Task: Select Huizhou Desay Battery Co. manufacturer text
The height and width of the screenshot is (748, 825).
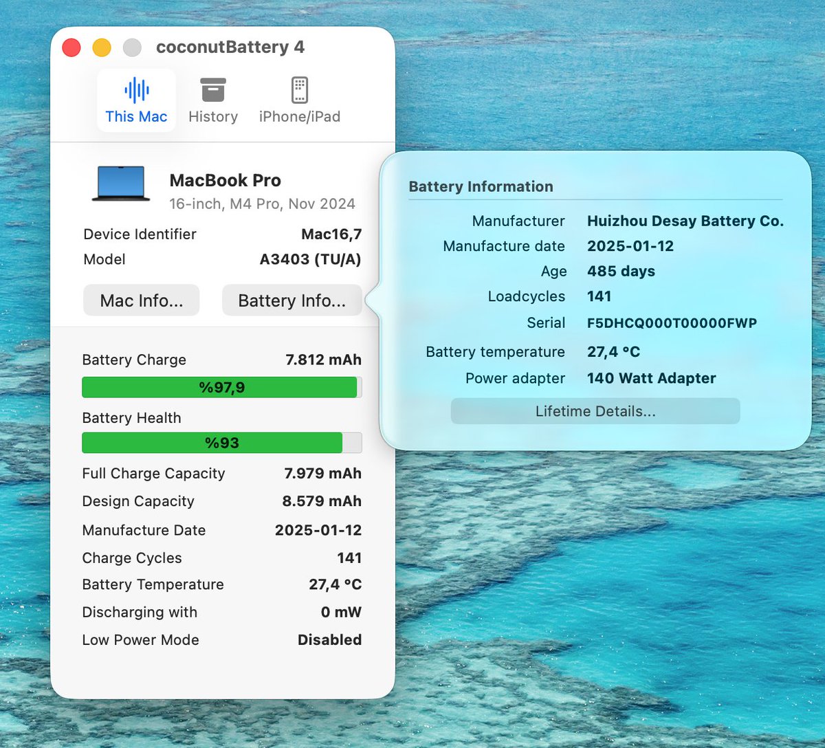Action: 685,221
